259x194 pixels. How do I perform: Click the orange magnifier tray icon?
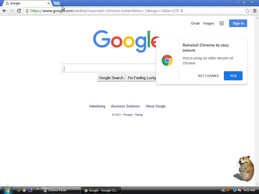coord(228,190)
